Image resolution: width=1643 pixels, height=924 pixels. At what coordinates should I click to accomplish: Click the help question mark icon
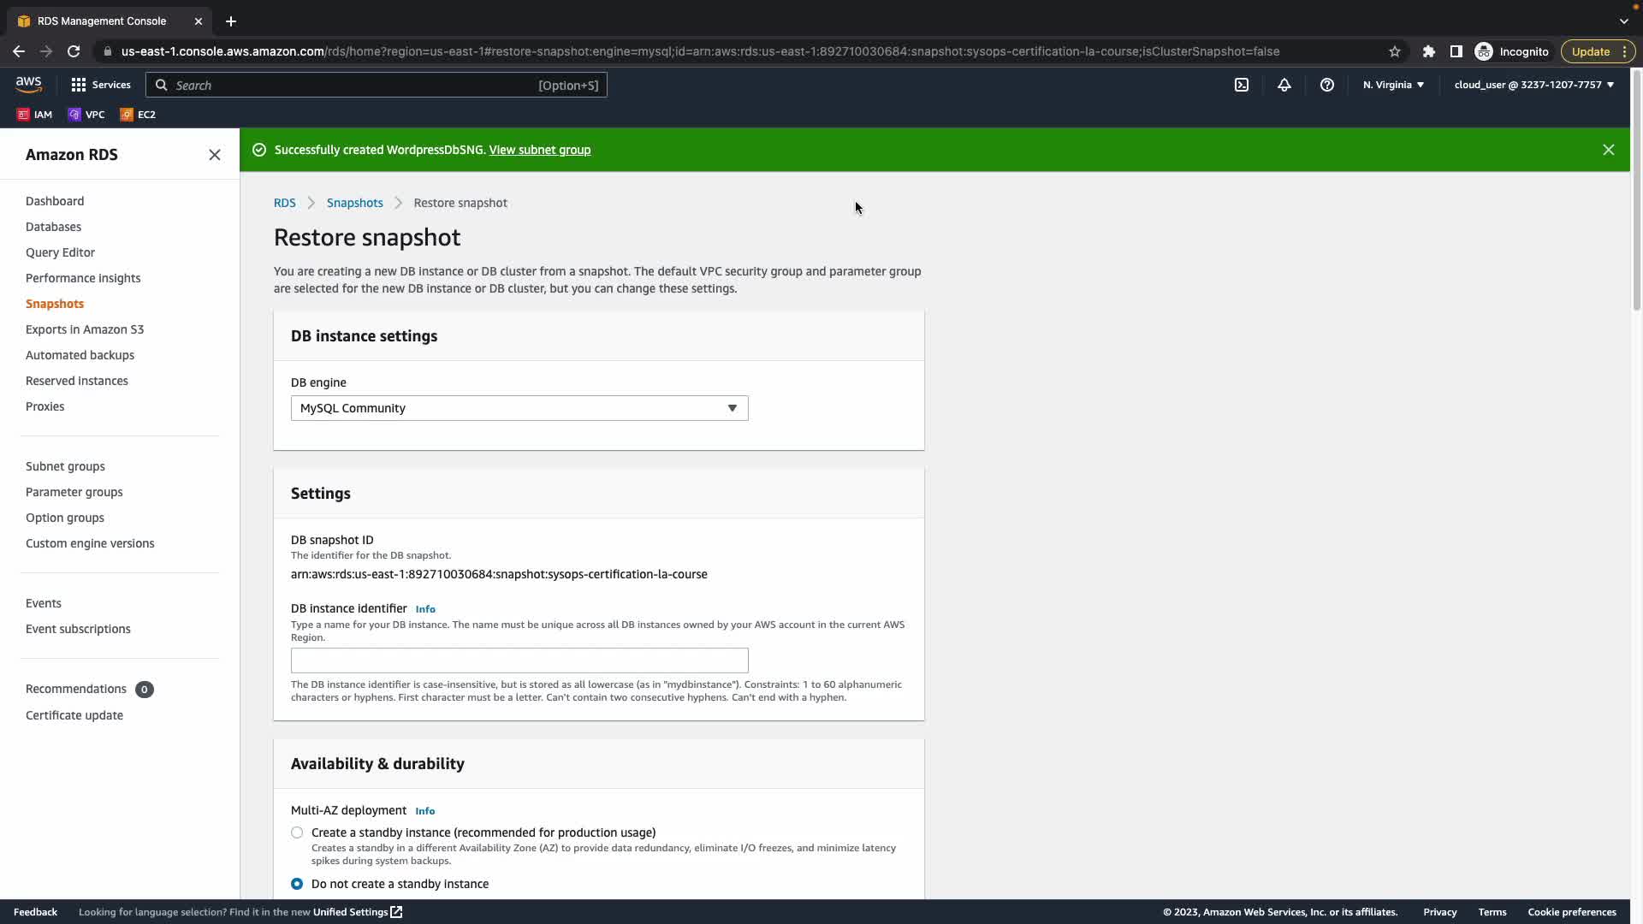(1326, 85)
